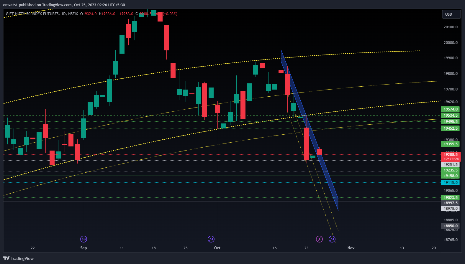Click the red 19288.5 current price label

pyautogui.click(x=451, y=154)
